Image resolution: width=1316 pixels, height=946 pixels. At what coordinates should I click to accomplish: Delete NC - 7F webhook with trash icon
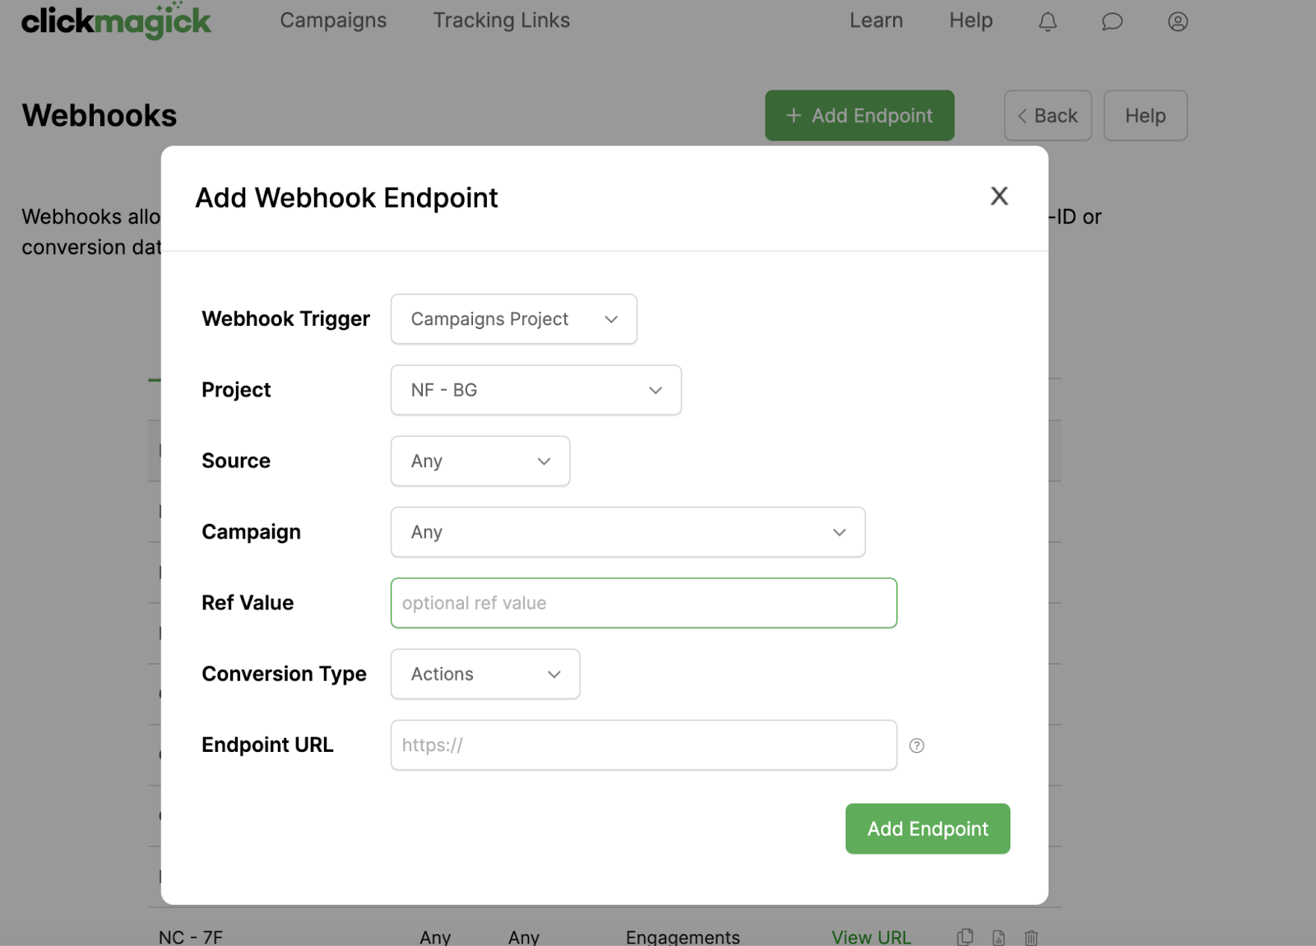pyautogui.click(x=1031, y=938)
